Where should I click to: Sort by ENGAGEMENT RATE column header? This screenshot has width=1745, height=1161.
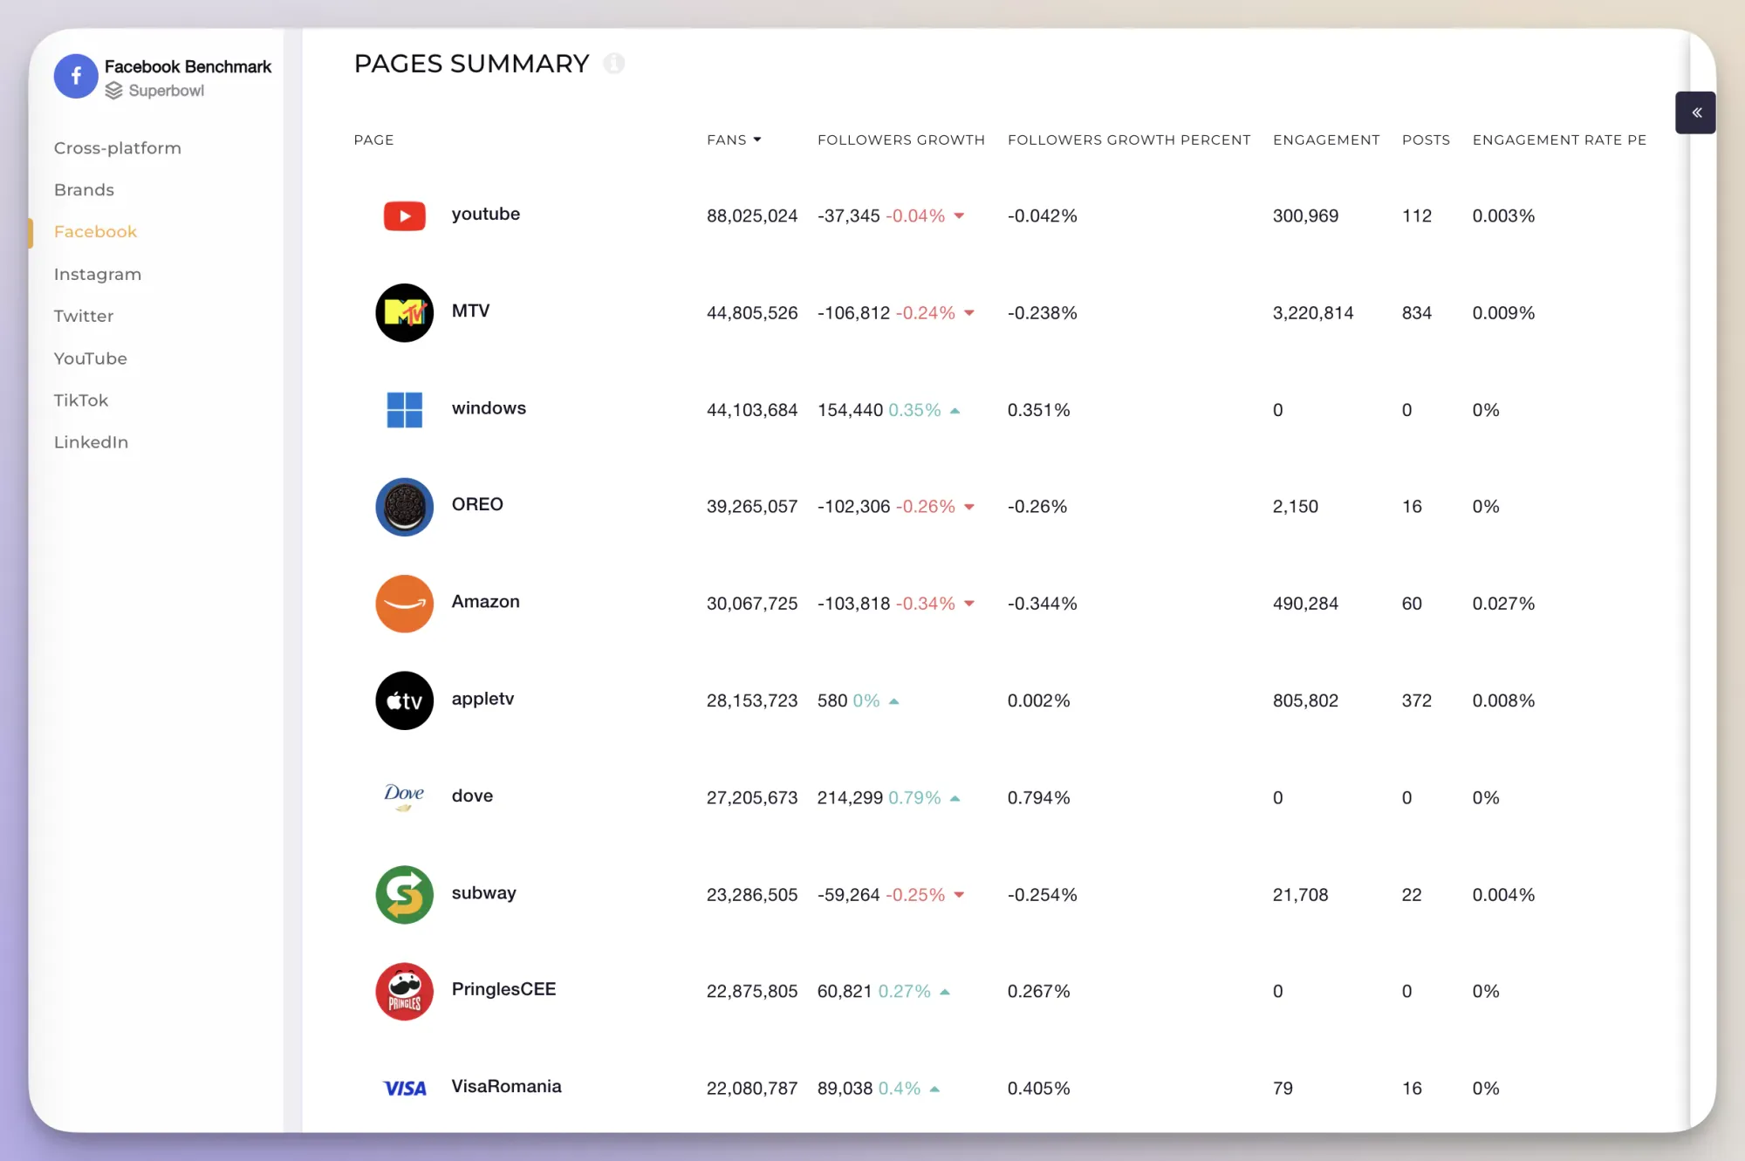(x=1559, y=140)
